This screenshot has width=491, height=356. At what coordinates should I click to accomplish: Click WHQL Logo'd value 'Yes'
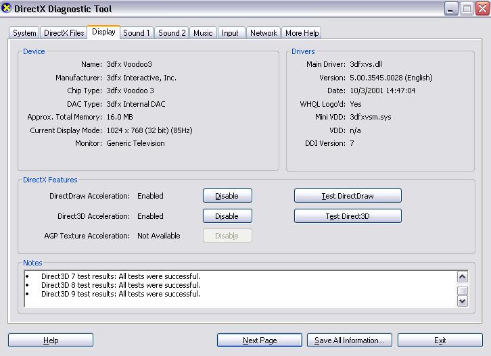coord(356,104)
